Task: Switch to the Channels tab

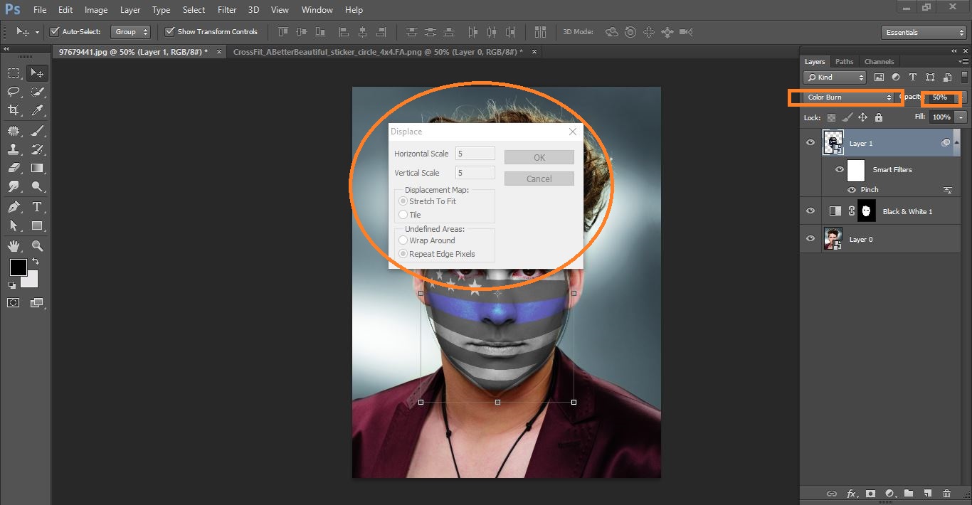Action: click(x=879, y=61)
